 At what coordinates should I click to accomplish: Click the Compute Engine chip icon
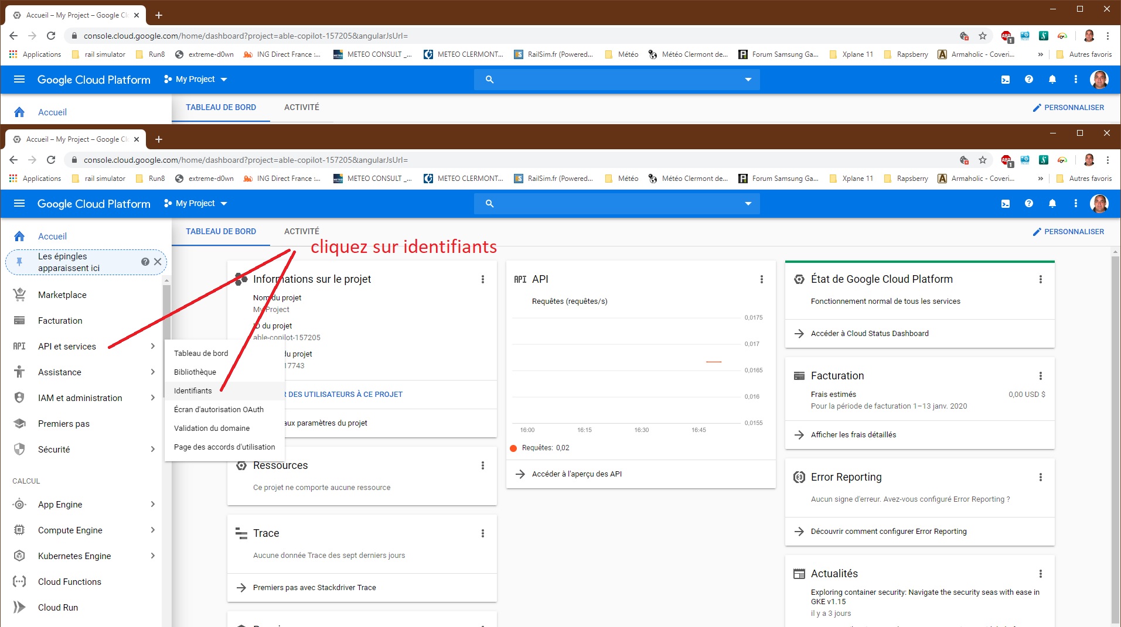tap(19, 530)
